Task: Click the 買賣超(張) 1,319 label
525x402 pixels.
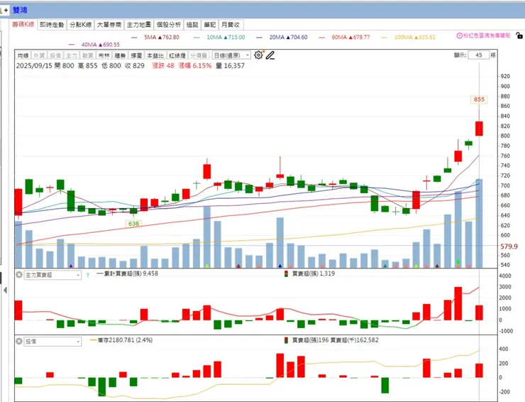Action: pos(314,273)
